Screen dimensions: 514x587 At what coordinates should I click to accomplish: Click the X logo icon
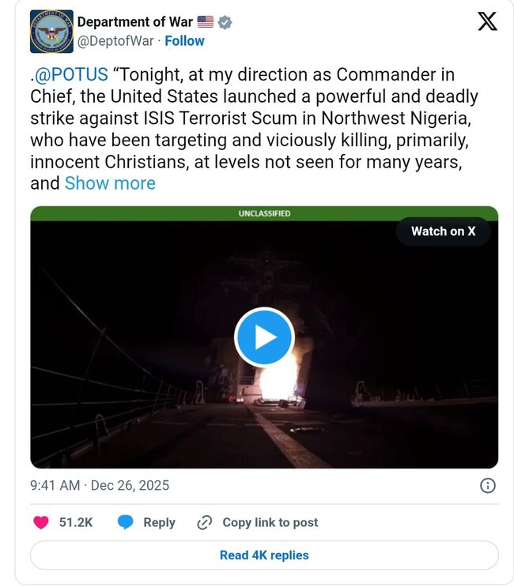coord(487,21)
